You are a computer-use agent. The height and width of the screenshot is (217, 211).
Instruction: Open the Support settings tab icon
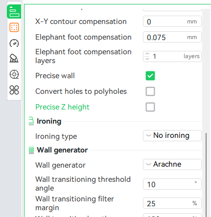14,59
